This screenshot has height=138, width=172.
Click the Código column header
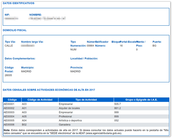pos(12,100)
